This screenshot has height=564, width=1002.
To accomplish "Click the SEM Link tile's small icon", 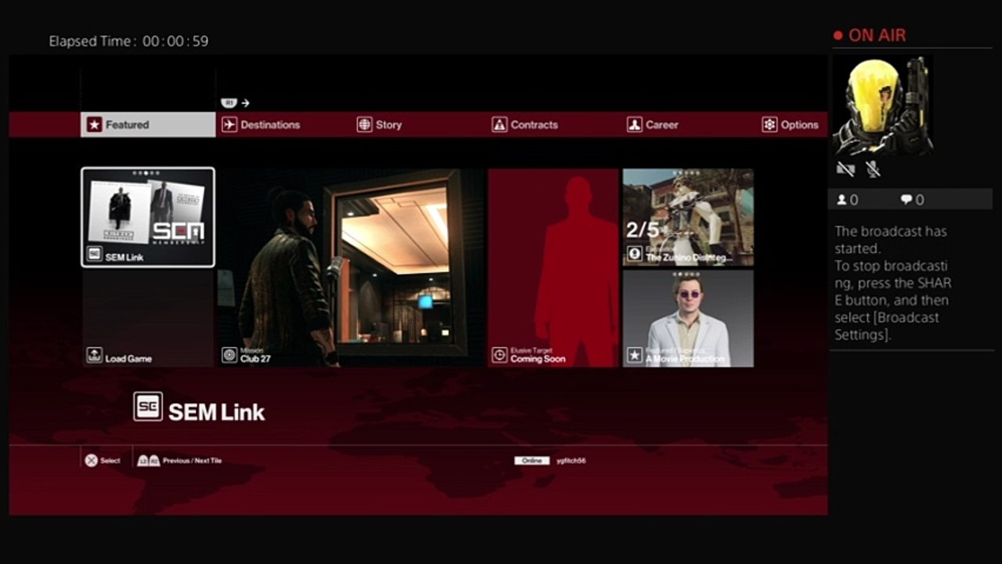I will [x=94, y=255].
